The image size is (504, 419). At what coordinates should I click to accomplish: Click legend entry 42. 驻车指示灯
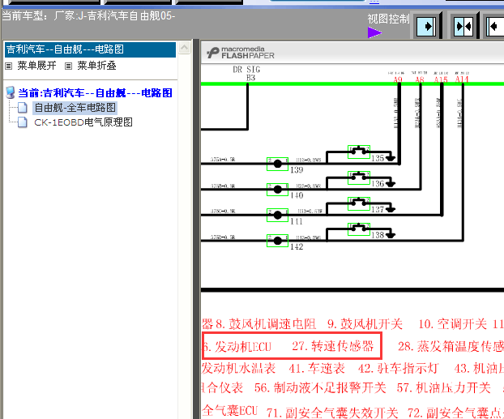[398, 368]
